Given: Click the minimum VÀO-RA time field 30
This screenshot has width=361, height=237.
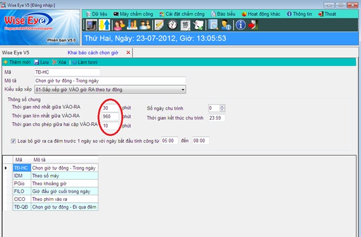Looking at the screenshot, I should [111, 108].
